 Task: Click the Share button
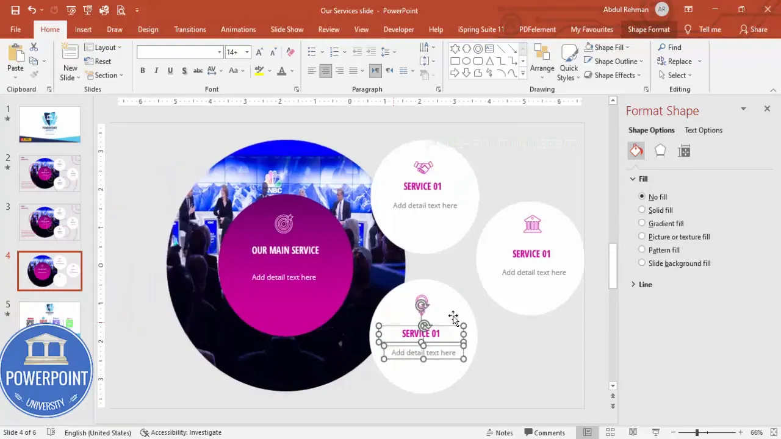pos(754,29)
